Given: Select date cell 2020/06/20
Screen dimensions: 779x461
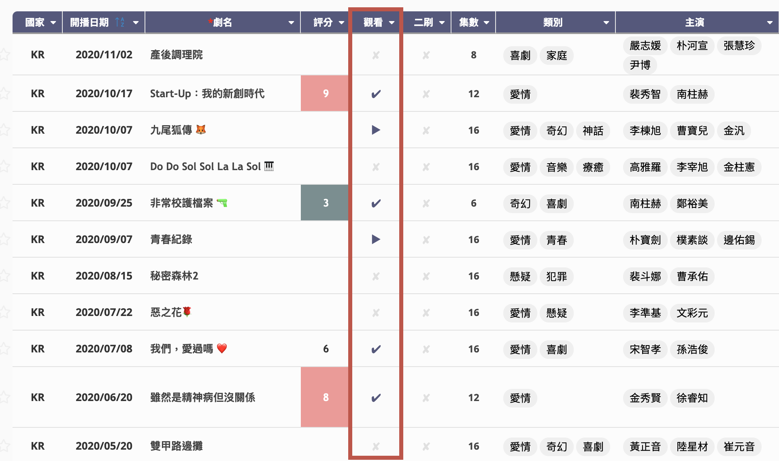Looking at the screenshot, I should pos(104,397).
